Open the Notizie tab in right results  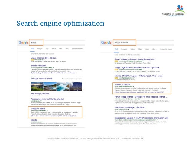[133, 49]
